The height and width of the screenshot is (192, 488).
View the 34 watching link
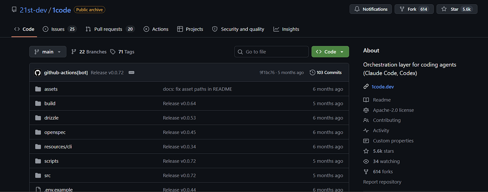pos(386,161)
